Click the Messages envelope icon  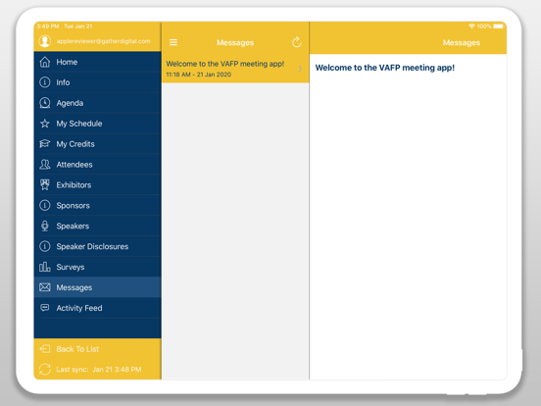click(x=45, y=287)
